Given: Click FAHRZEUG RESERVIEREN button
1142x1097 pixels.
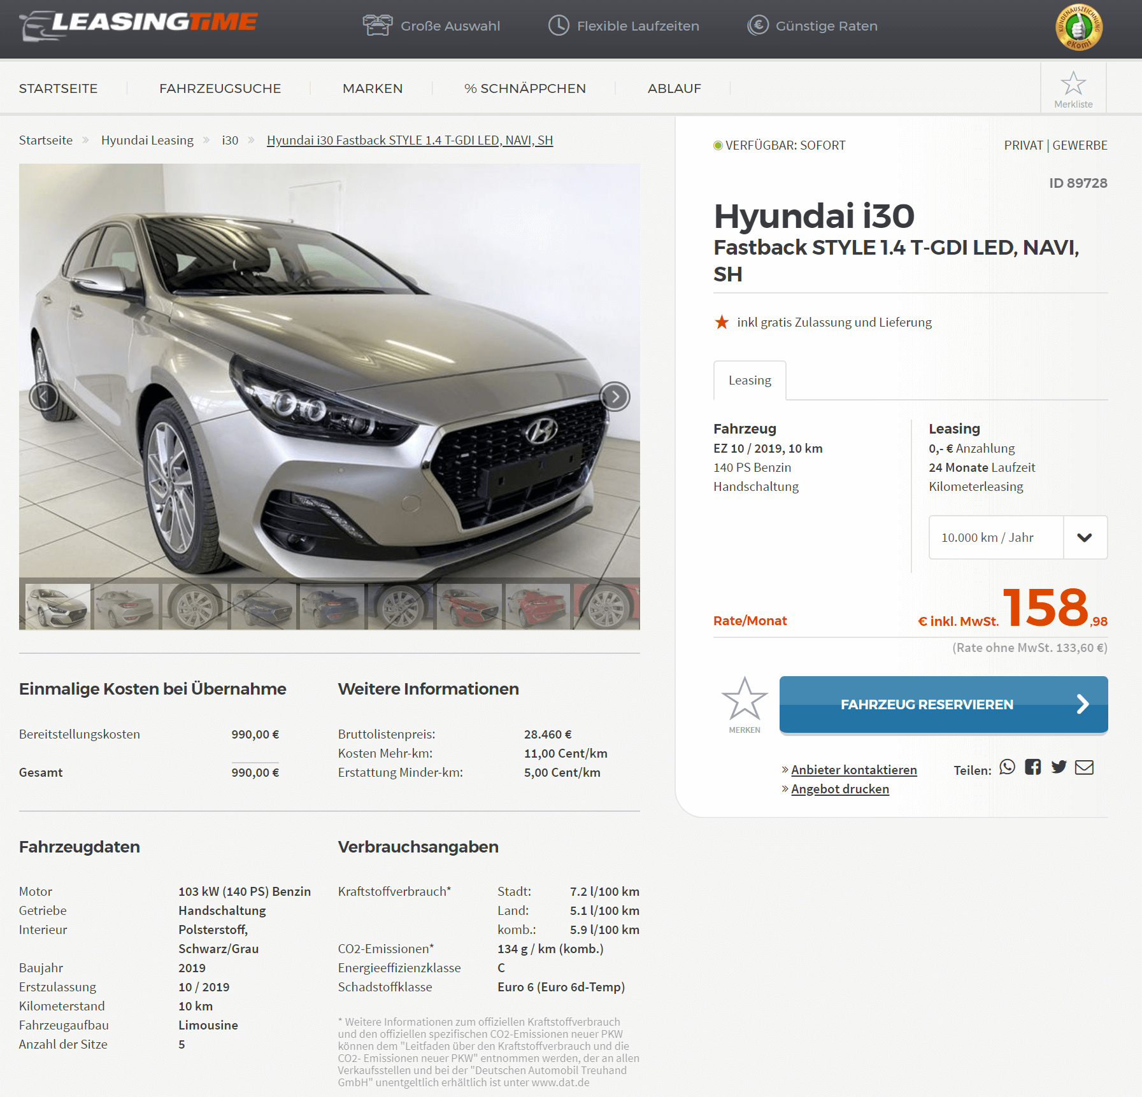Looking at the screenshot, I should coord(943,704).
